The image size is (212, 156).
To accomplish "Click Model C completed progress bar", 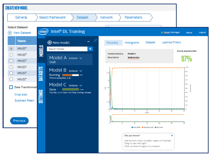I will 71,89.
